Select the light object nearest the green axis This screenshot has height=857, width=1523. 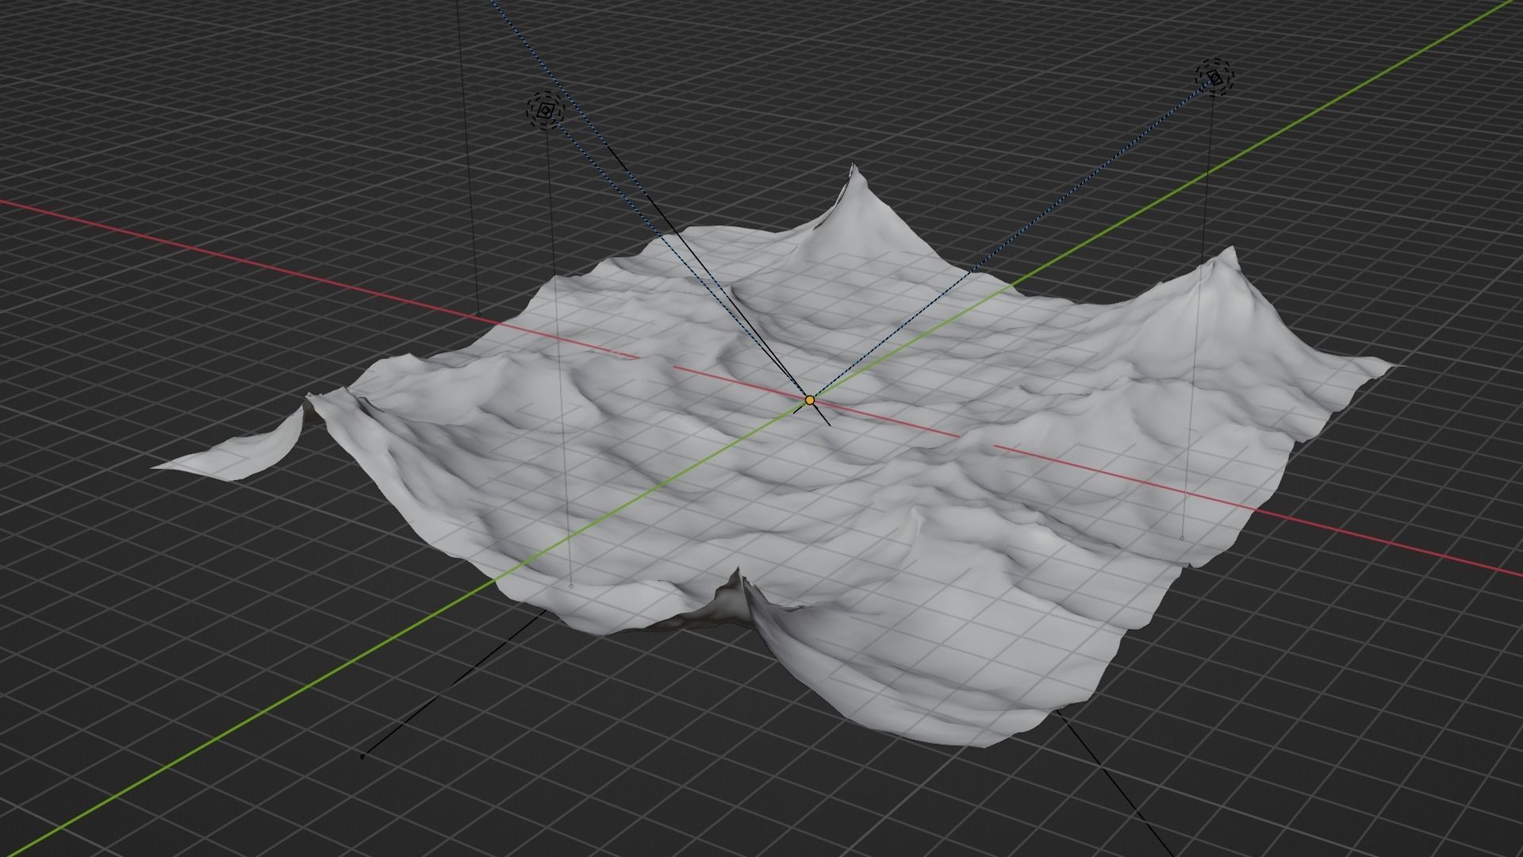click(x=1214, y=78)
